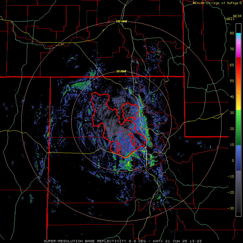Click the NEXR label above the legend

237,16
